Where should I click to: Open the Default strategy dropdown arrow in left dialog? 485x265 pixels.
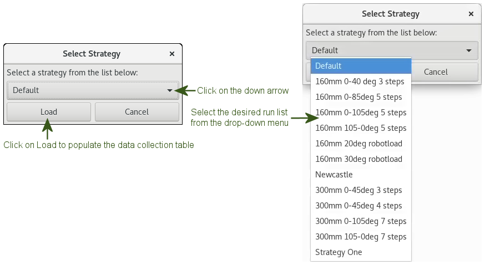pos(170,90)
